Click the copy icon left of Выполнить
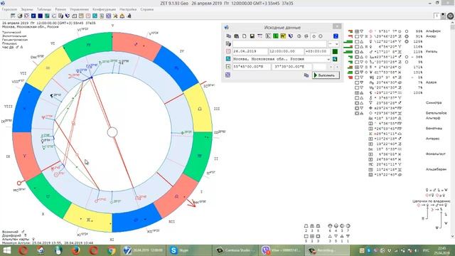The height and width of the screenshot is (256, 455). pos(306,75)
